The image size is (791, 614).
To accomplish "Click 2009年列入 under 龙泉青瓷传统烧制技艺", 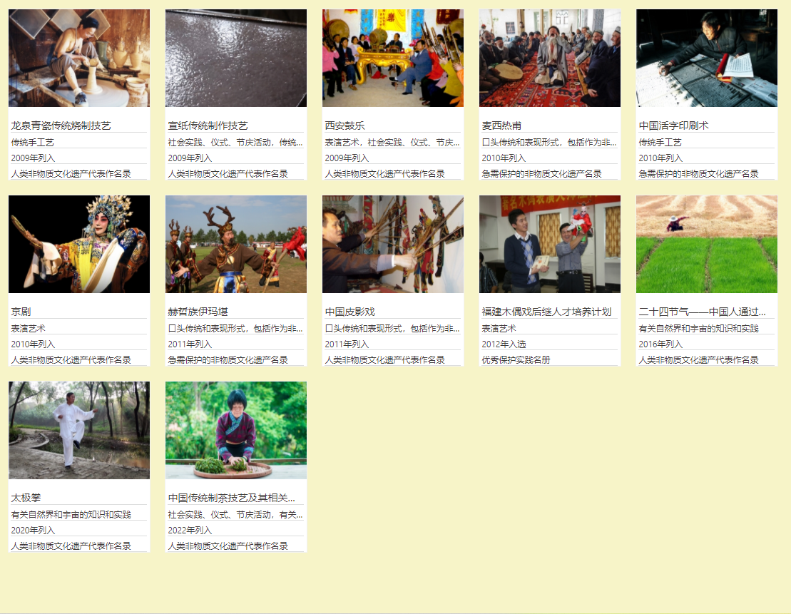I will click(x=34, y=158).
